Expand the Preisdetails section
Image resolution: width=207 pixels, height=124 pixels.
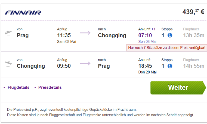point(50,87)
